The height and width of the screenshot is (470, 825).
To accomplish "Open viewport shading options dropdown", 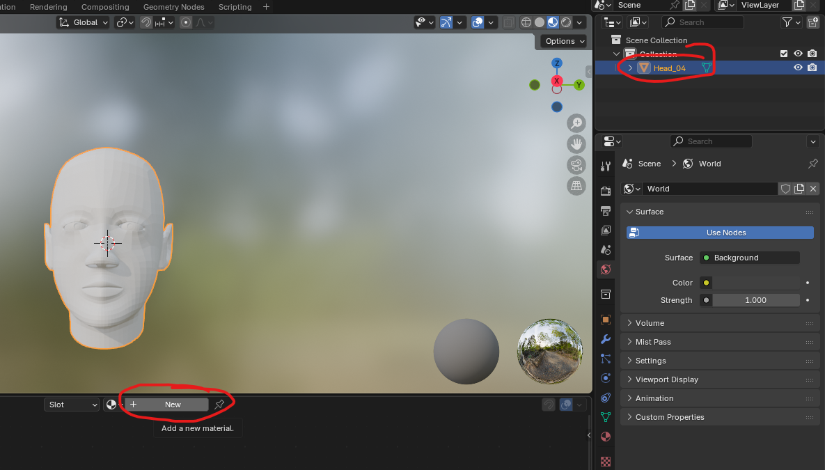I will tap(579, 23).
